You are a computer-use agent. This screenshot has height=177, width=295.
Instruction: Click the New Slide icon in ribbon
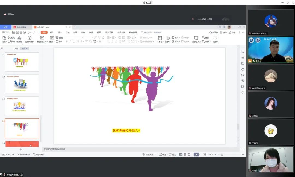point(42,38)
